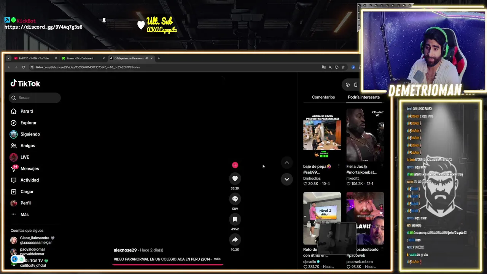The width and height of the screenshot is (487, 274).
Task: Follow the creator with plus button
Action: point(235,165)
